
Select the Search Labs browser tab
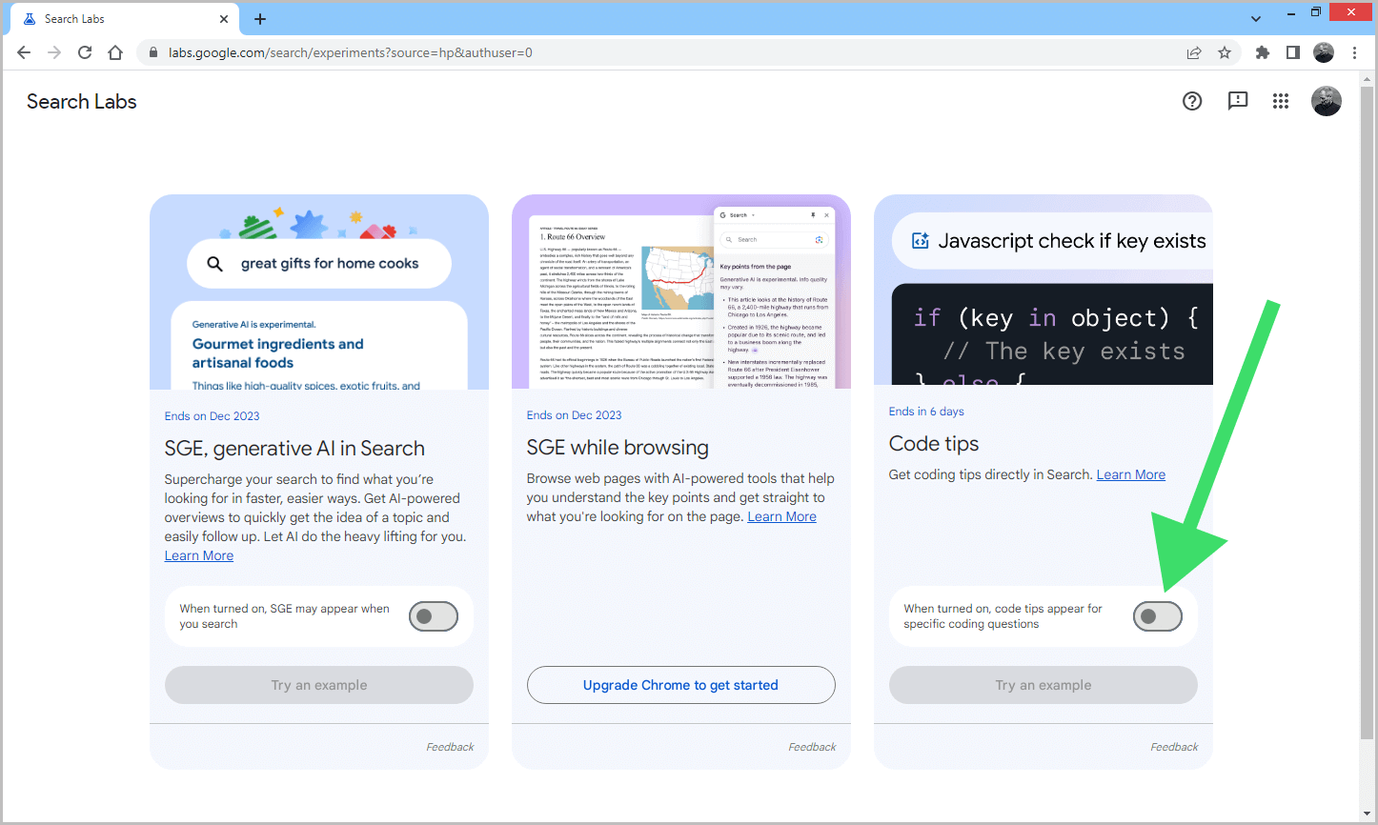tap(123, 19)
